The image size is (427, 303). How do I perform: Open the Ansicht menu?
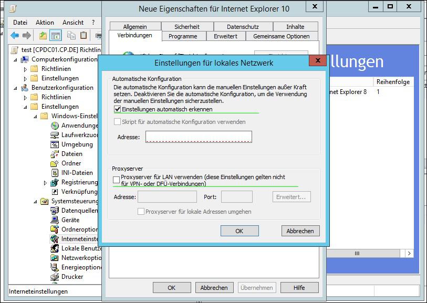tap(73, 23)
